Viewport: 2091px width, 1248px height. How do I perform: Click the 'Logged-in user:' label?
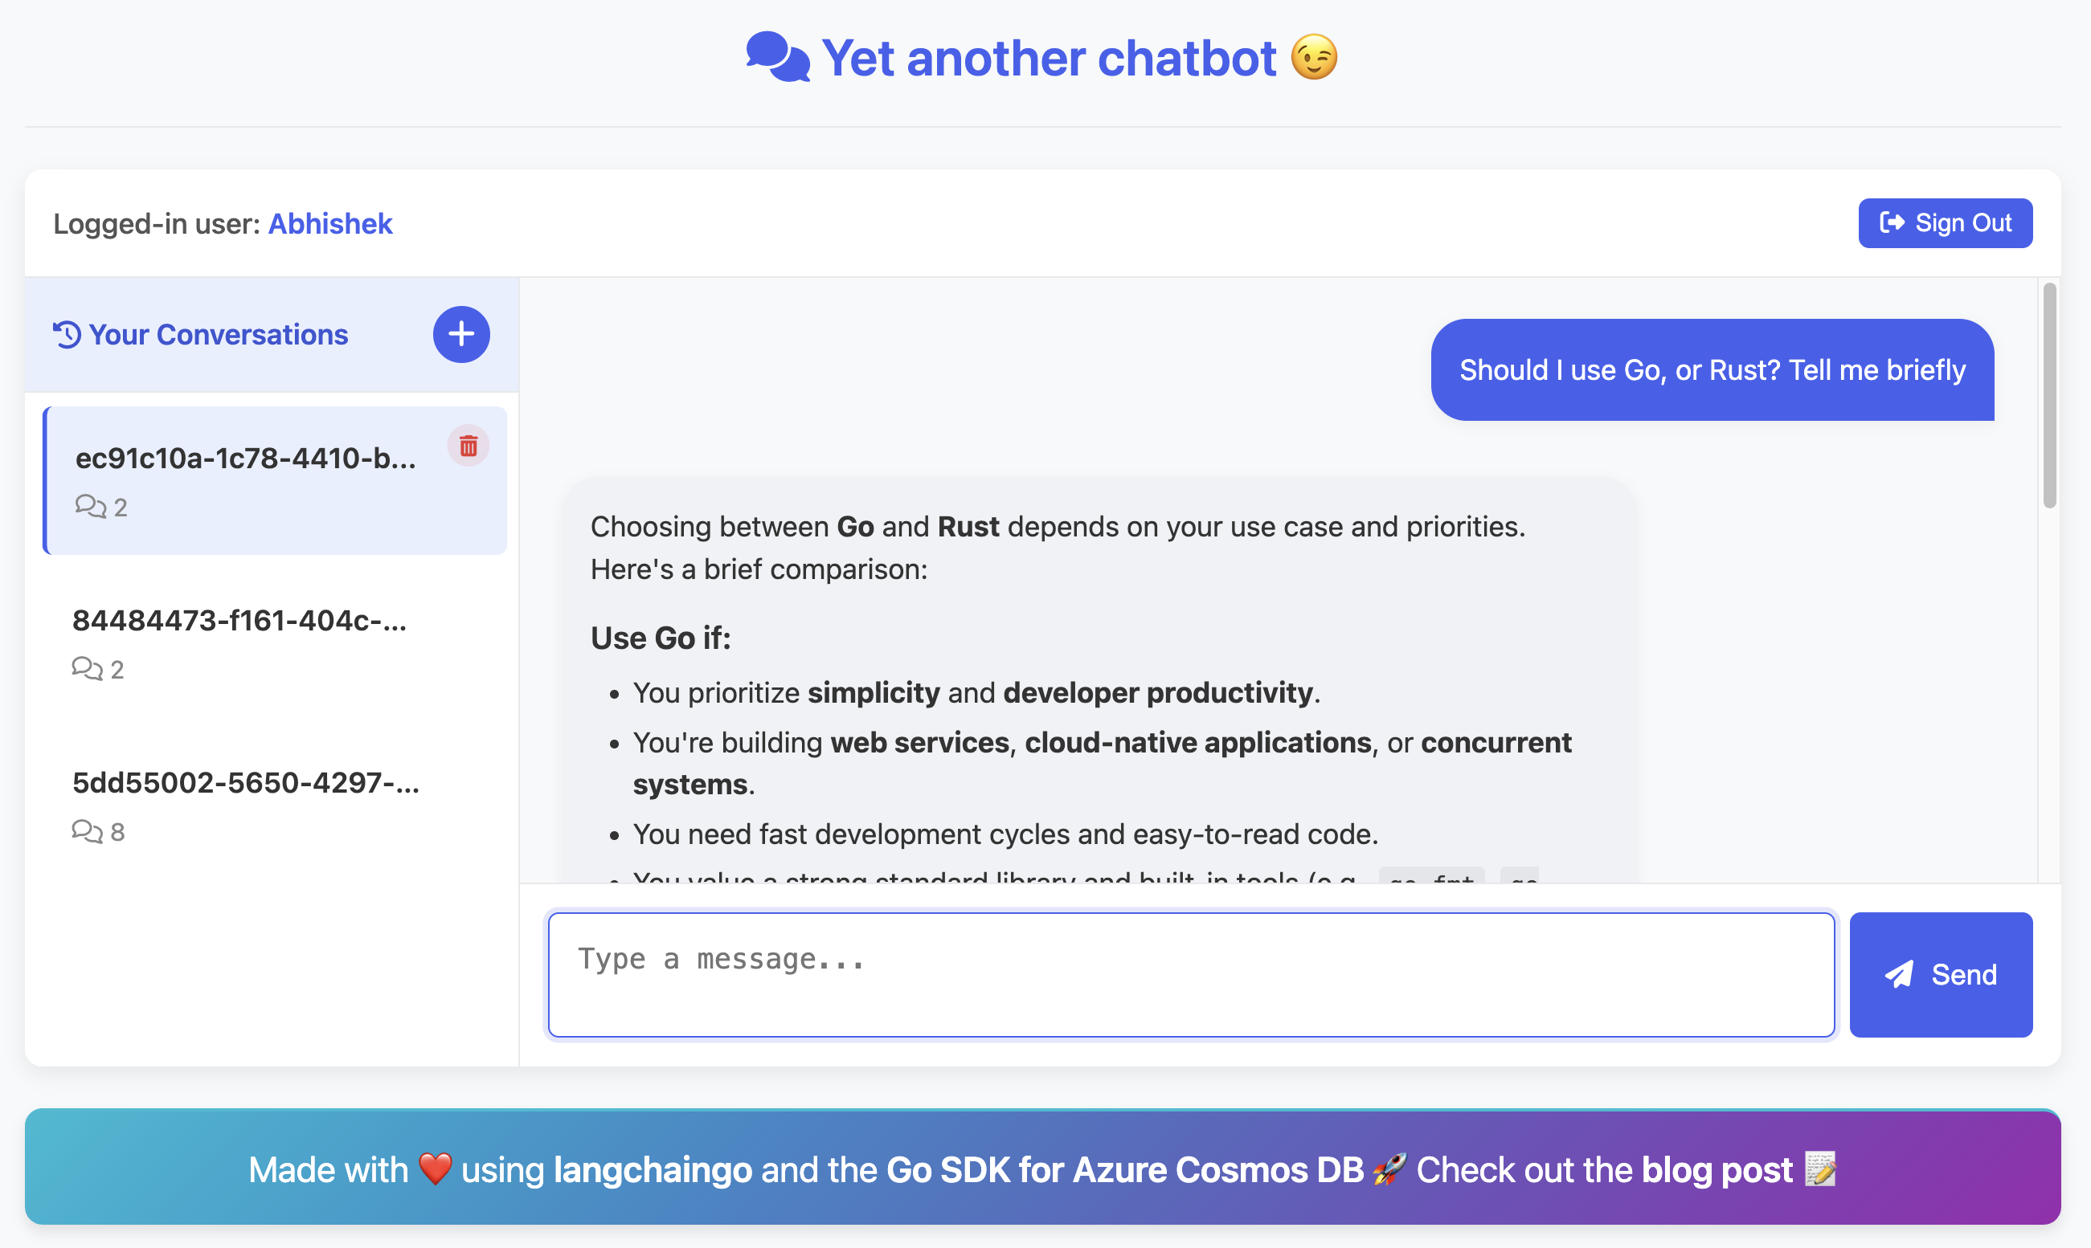(x=157, y=224)
